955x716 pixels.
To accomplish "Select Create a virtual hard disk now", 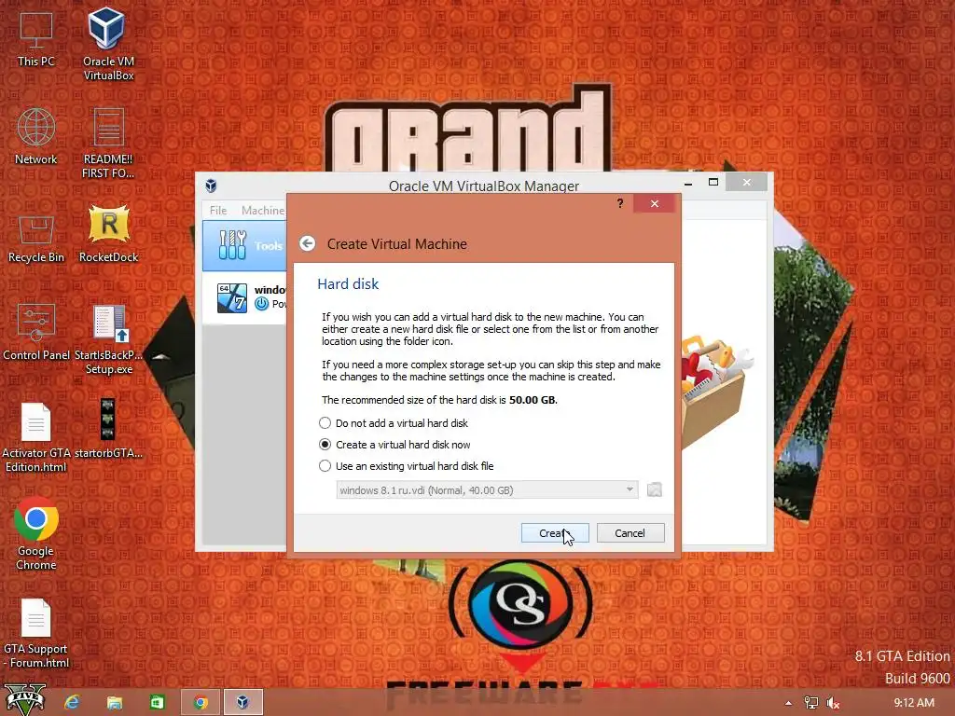I will pos(394,445).
